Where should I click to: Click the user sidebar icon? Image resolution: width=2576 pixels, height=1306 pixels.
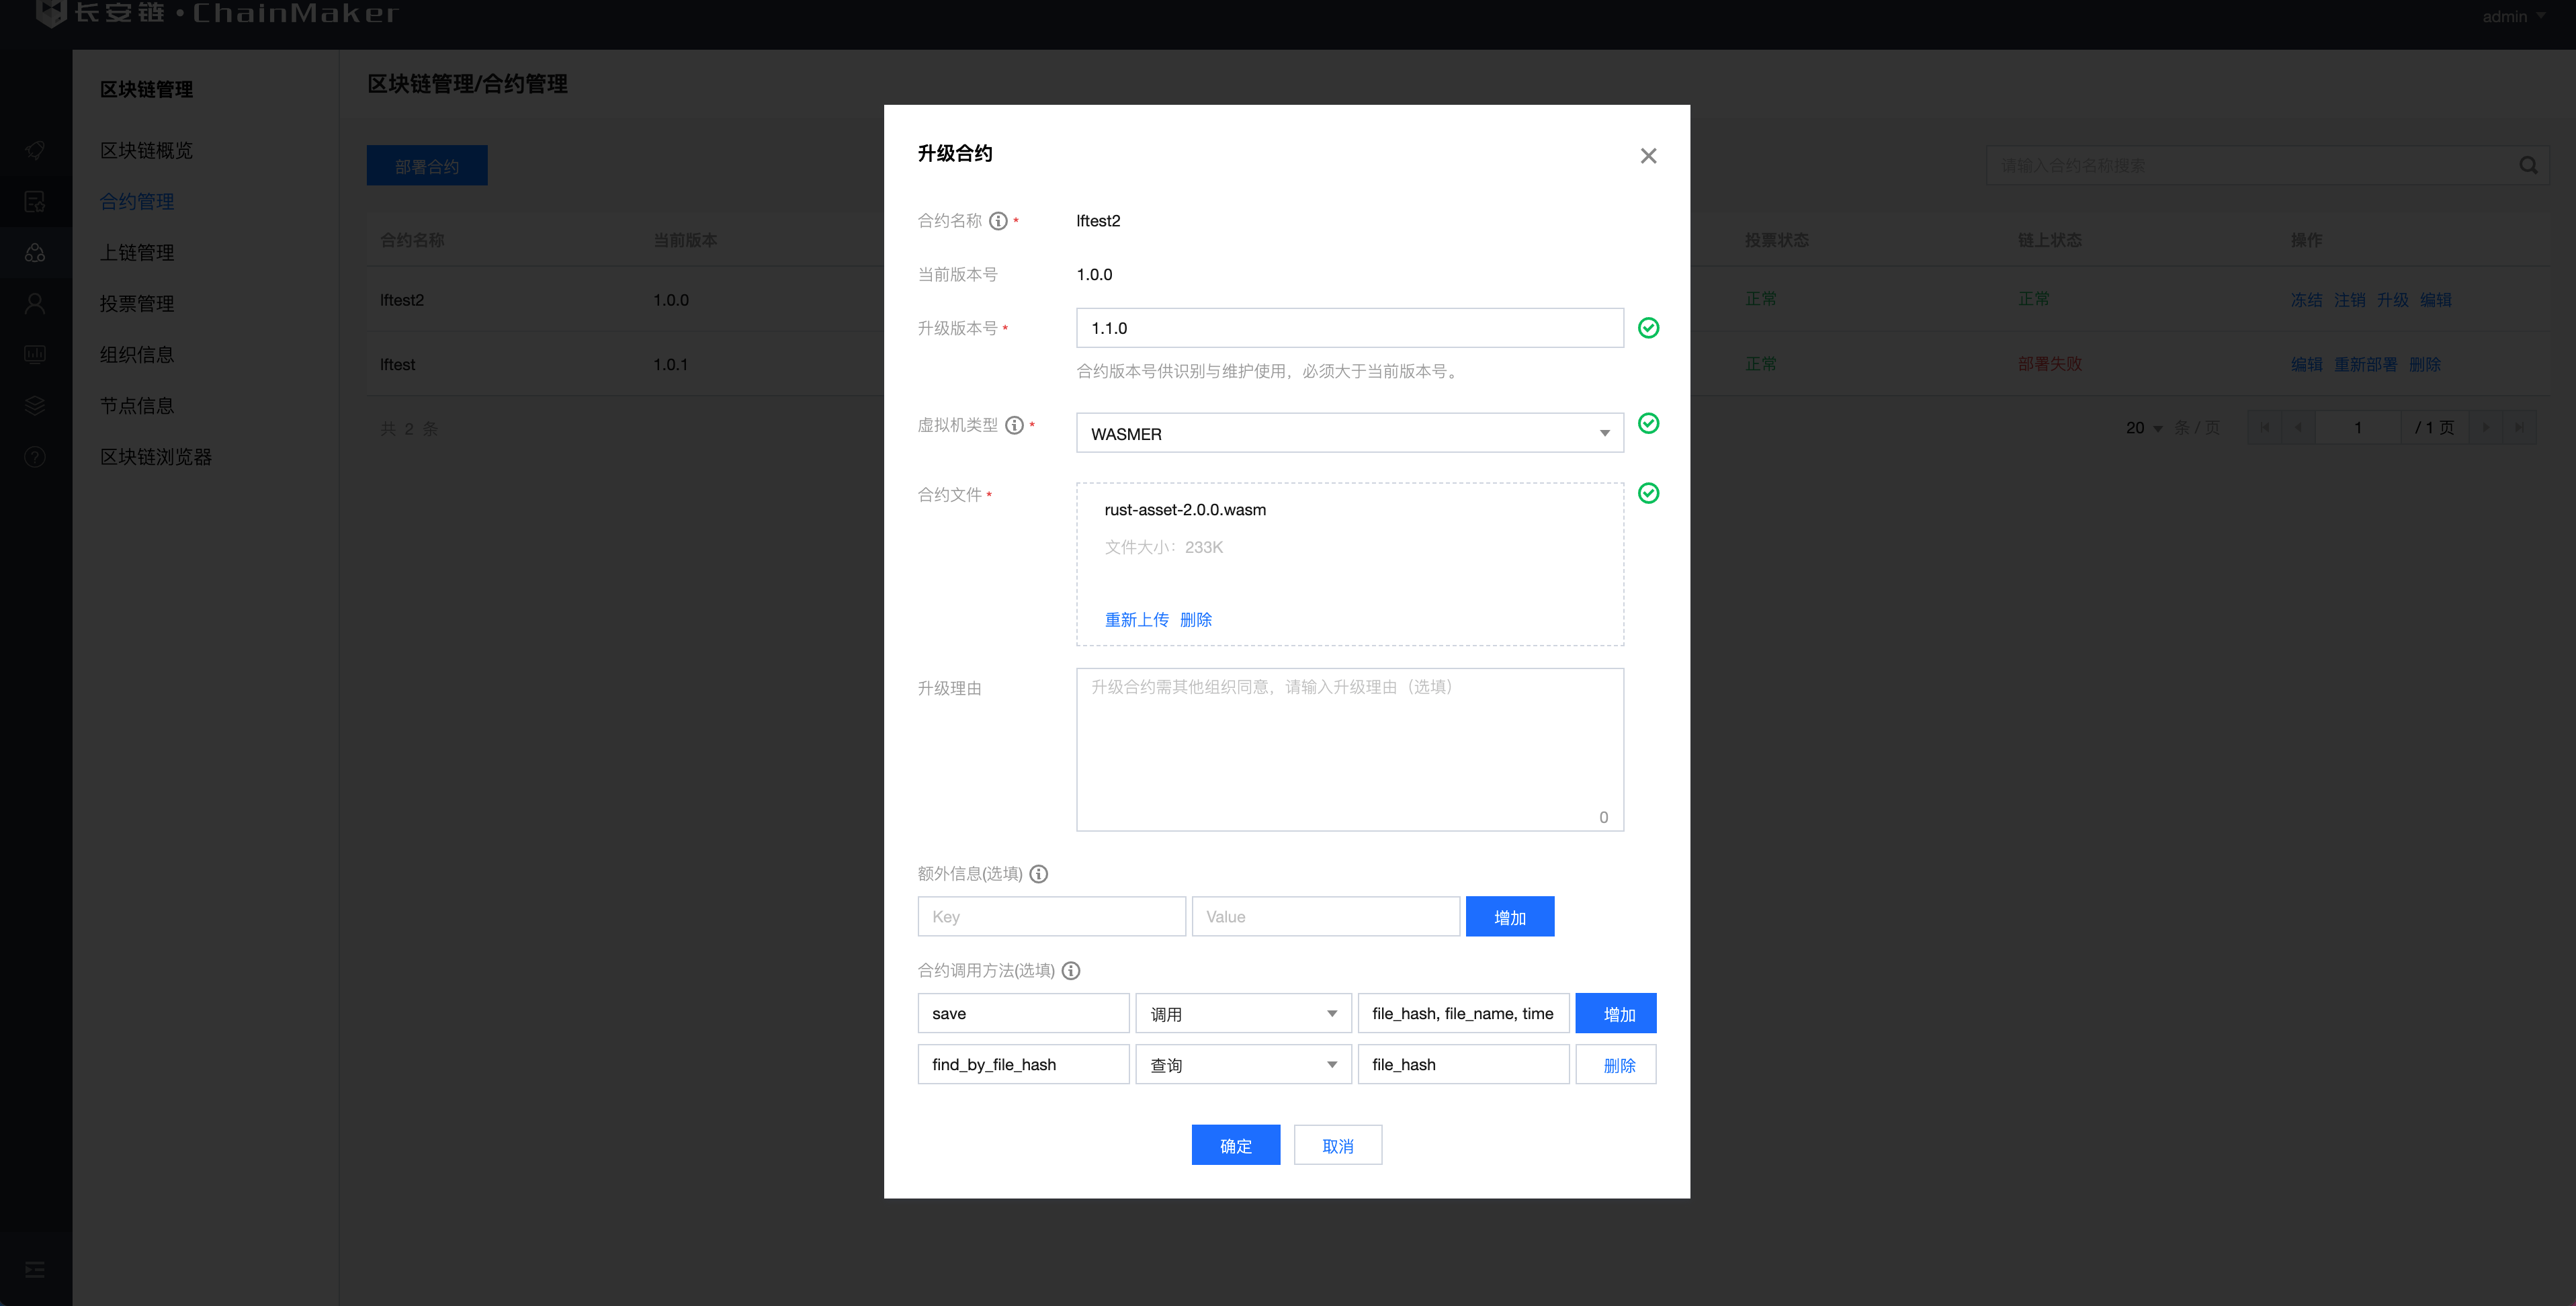[x=35, y=304]
